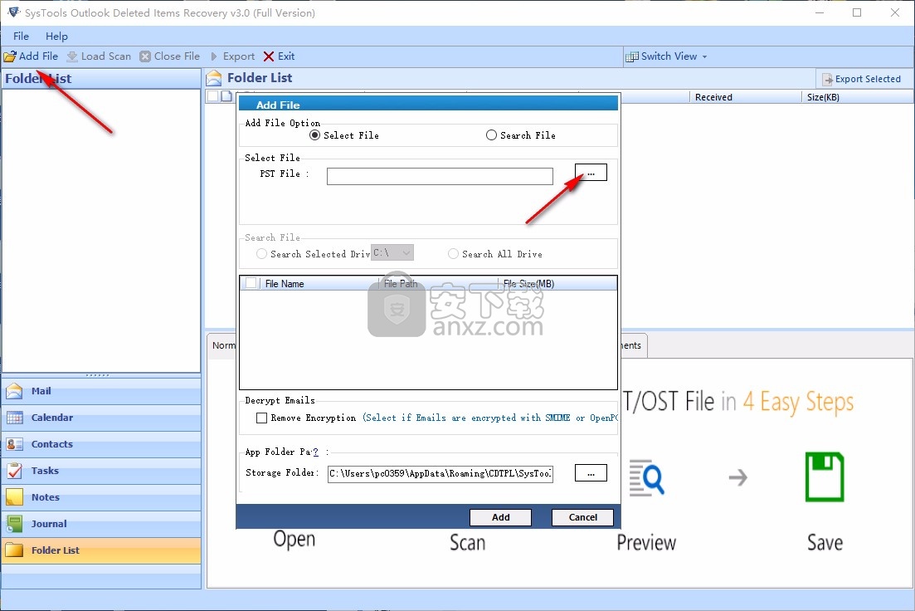915x611 pixels.
Task: Select the Search File radio option
Action: [x=491, y=135]
